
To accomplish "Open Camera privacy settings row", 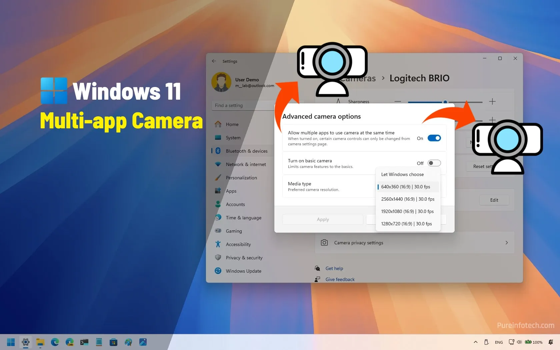I will point(415,243).
